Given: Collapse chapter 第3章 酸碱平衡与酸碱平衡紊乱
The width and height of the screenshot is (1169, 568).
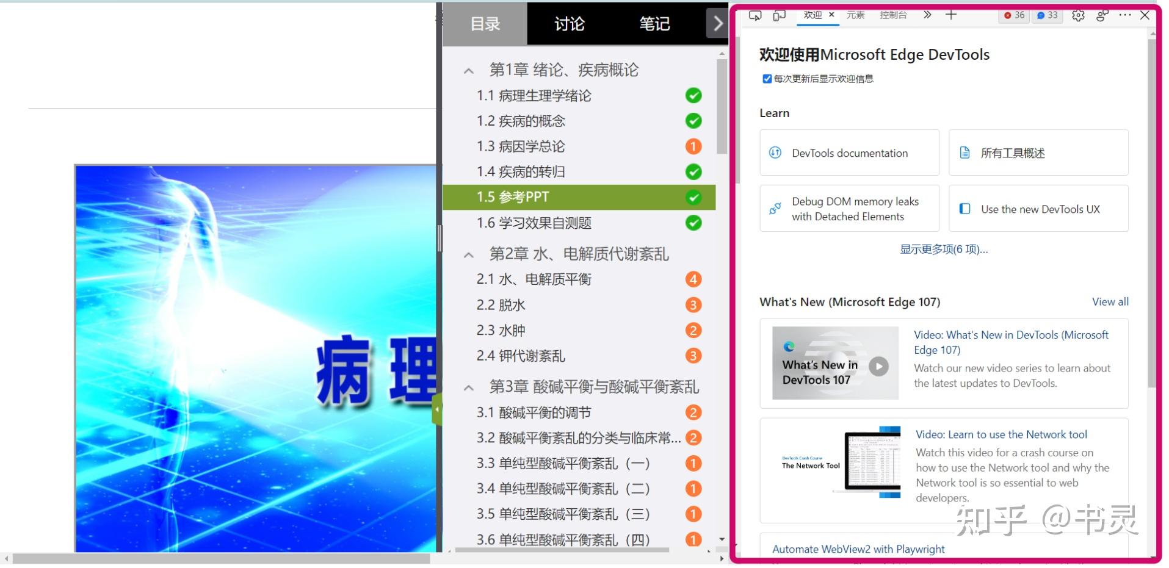Looking at the screenshot, I should (468, 387).
